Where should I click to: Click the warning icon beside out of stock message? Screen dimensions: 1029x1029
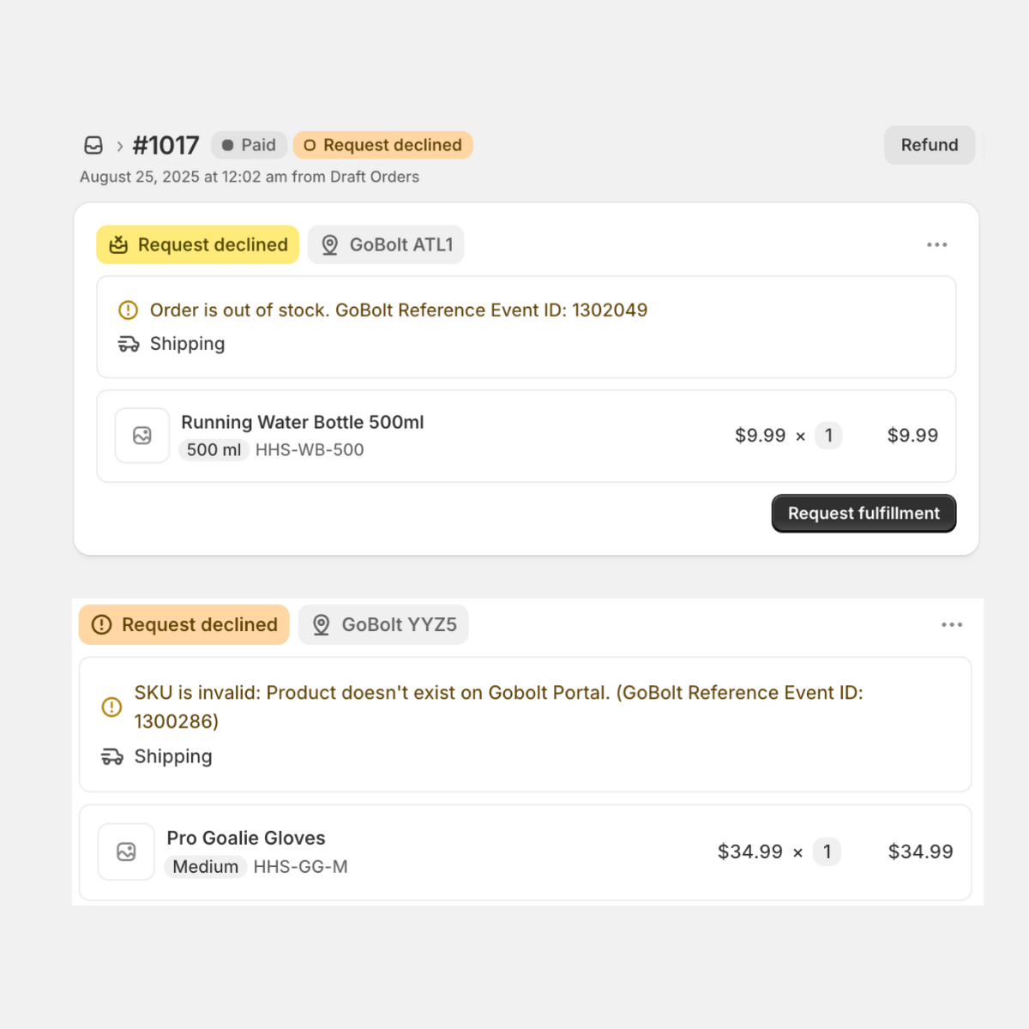[x=128, y=310]
